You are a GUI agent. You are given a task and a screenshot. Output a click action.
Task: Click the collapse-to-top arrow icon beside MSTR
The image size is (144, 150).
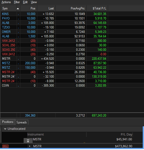[x=28, y=141]
